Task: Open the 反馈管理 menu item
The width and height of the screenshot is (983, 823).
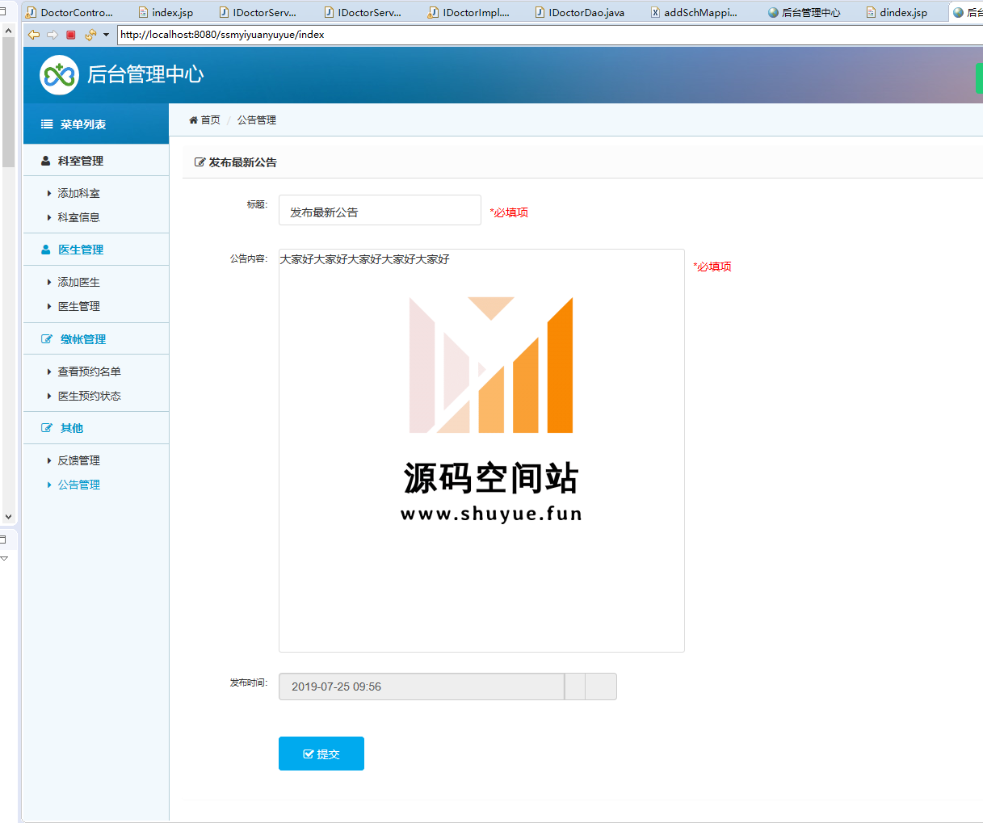Action: [x=78, y=460]
